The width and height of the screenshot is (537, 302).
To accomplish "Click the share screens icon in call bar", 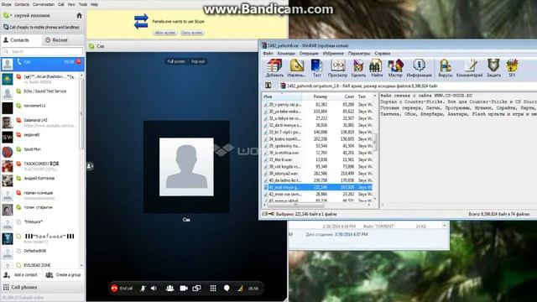I will 196,289.
